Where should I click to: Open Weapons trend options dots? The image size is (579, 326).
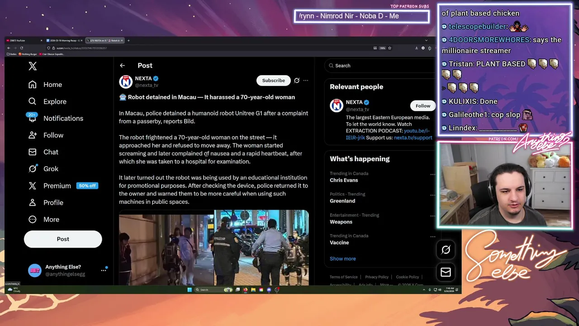tap(432, 216)
